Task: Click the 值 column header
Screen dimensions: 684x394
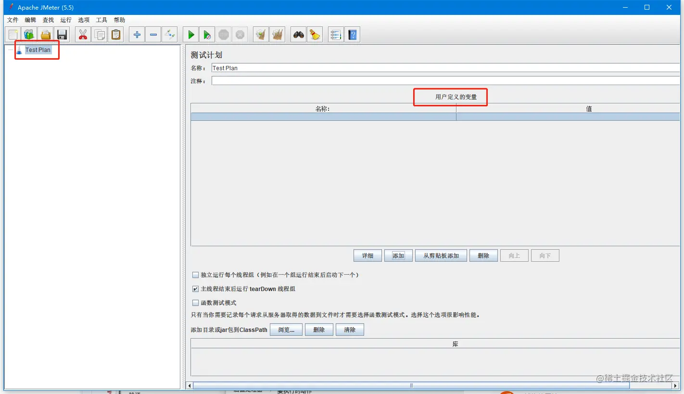Action: [568, 109]
